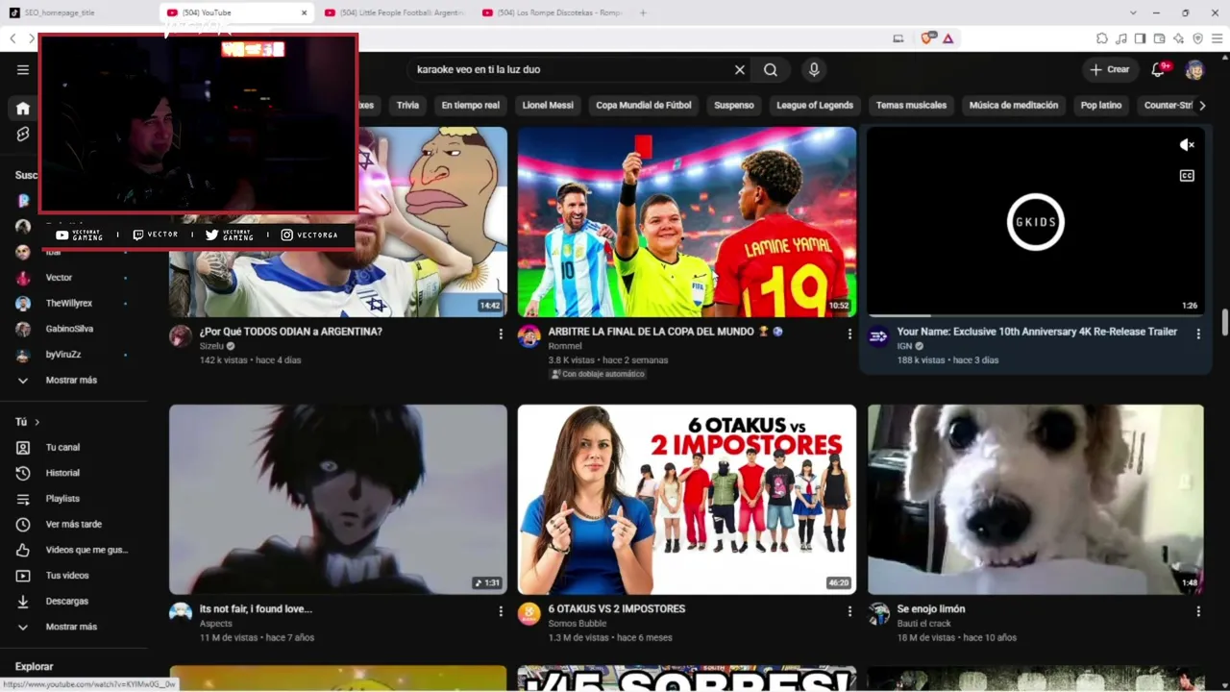Open the Brave Shields lion icon
This screenshot has height=692, width=1230.
[x=927, y=38]
